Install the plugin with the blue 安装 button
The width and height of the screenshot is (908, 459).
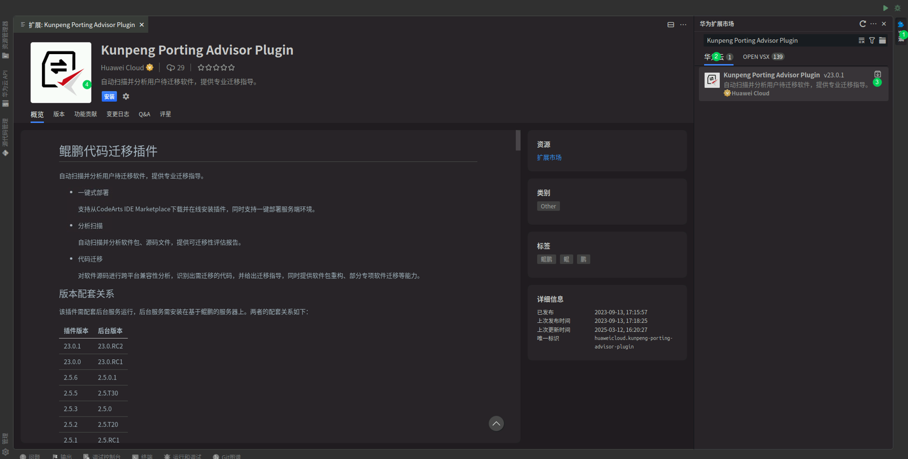109,96
